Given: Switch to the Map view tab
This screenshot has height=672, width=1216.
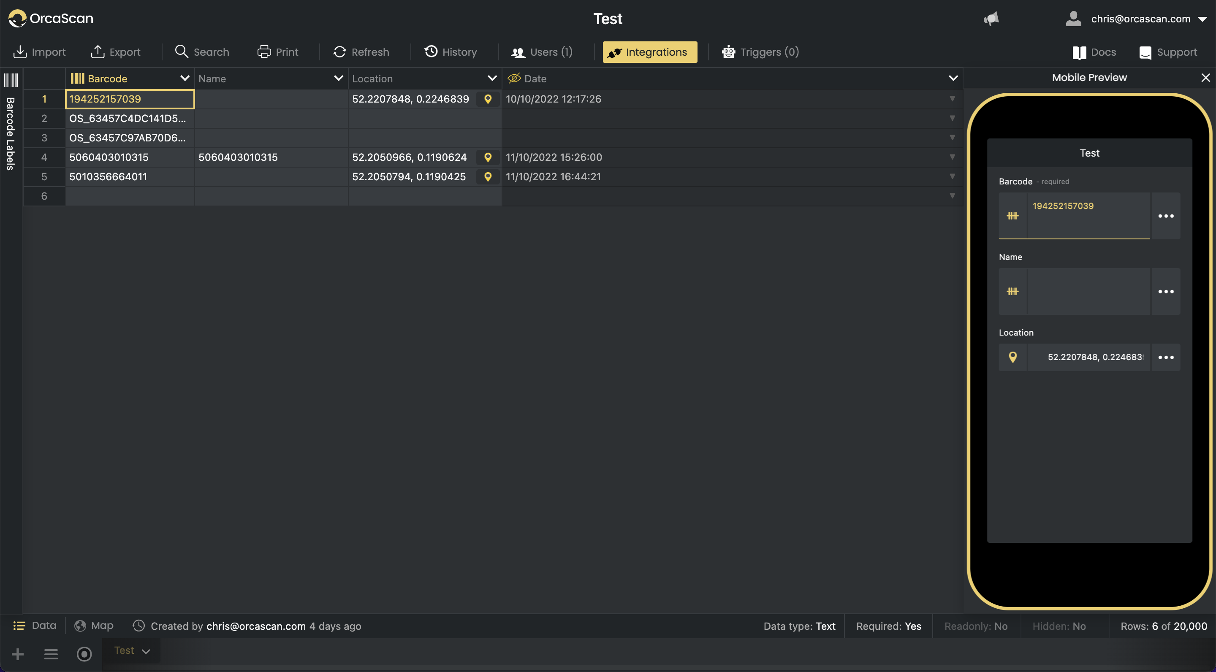Looking at the screenshot, I should (x=95, y=626).
